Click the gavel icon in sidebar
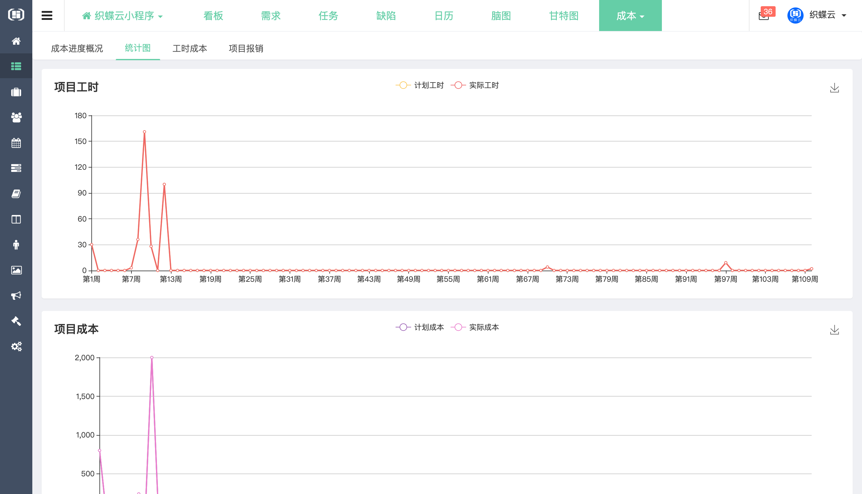862x494 pixels. point(16,321)
